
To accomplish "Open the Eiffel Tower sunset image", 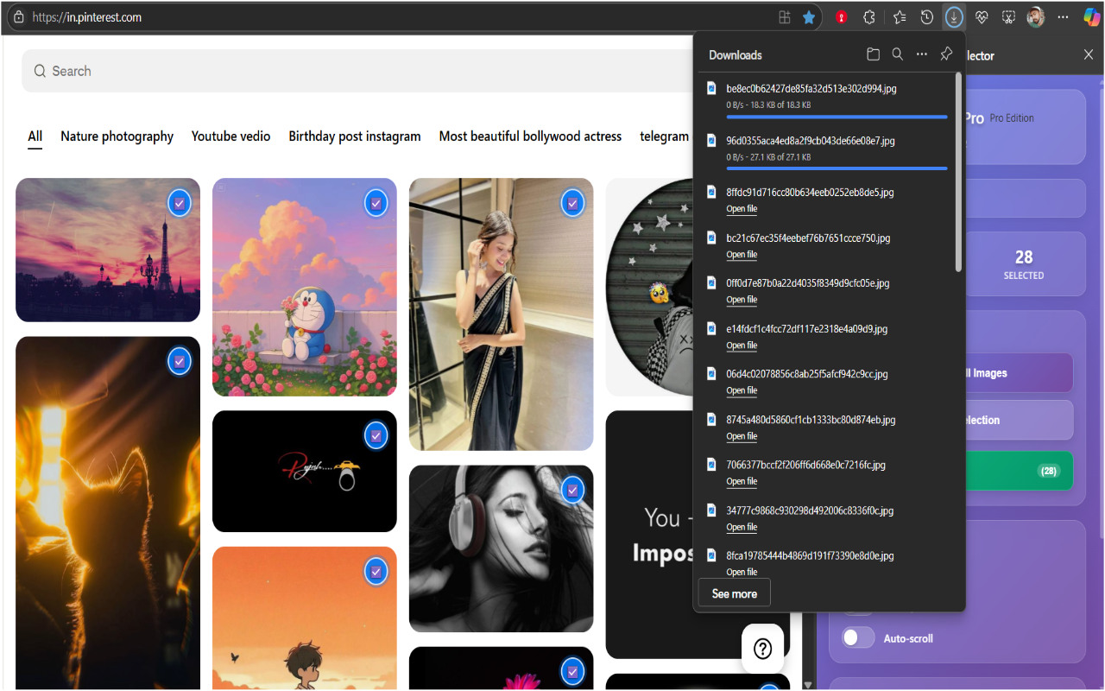I will (x=108, y=250).
